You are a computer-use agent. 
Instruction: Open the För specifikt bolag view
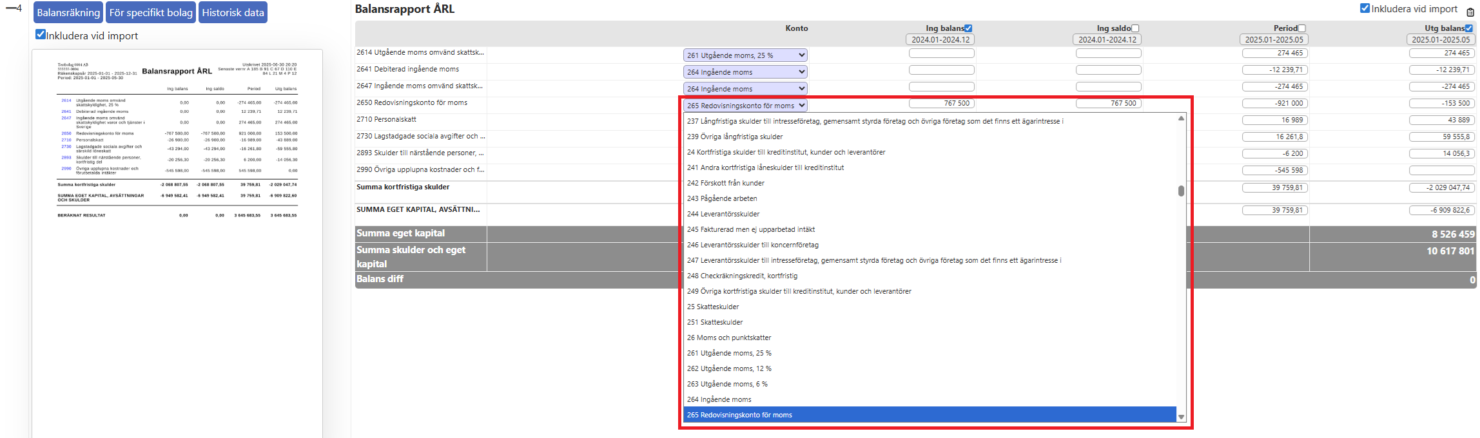click(151, 13)
